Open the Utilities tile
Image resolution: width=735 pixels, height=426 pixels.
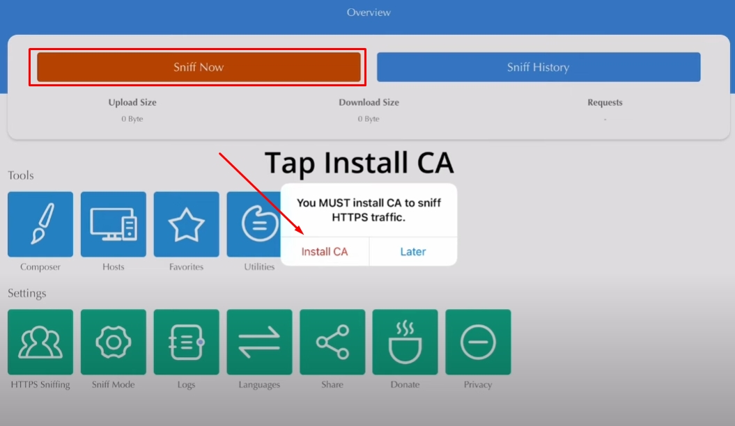click(x=254, y=224)
